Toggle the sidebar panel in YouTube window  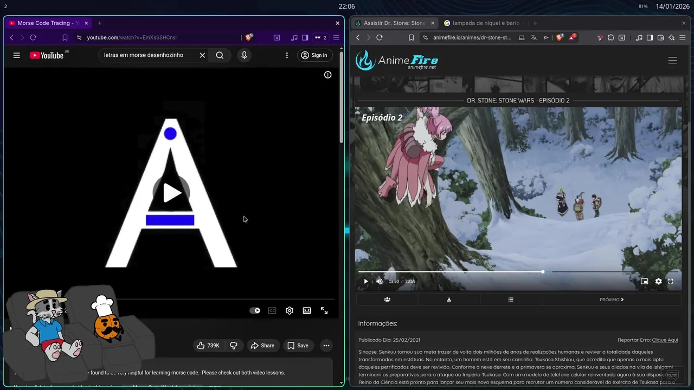[x=305, y=37]
